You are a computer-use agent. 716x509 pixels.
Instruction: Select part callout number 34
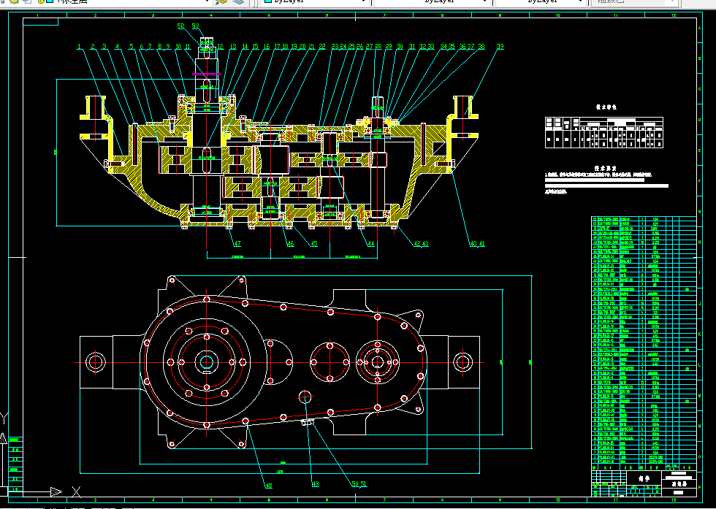[x=443, y=47]
